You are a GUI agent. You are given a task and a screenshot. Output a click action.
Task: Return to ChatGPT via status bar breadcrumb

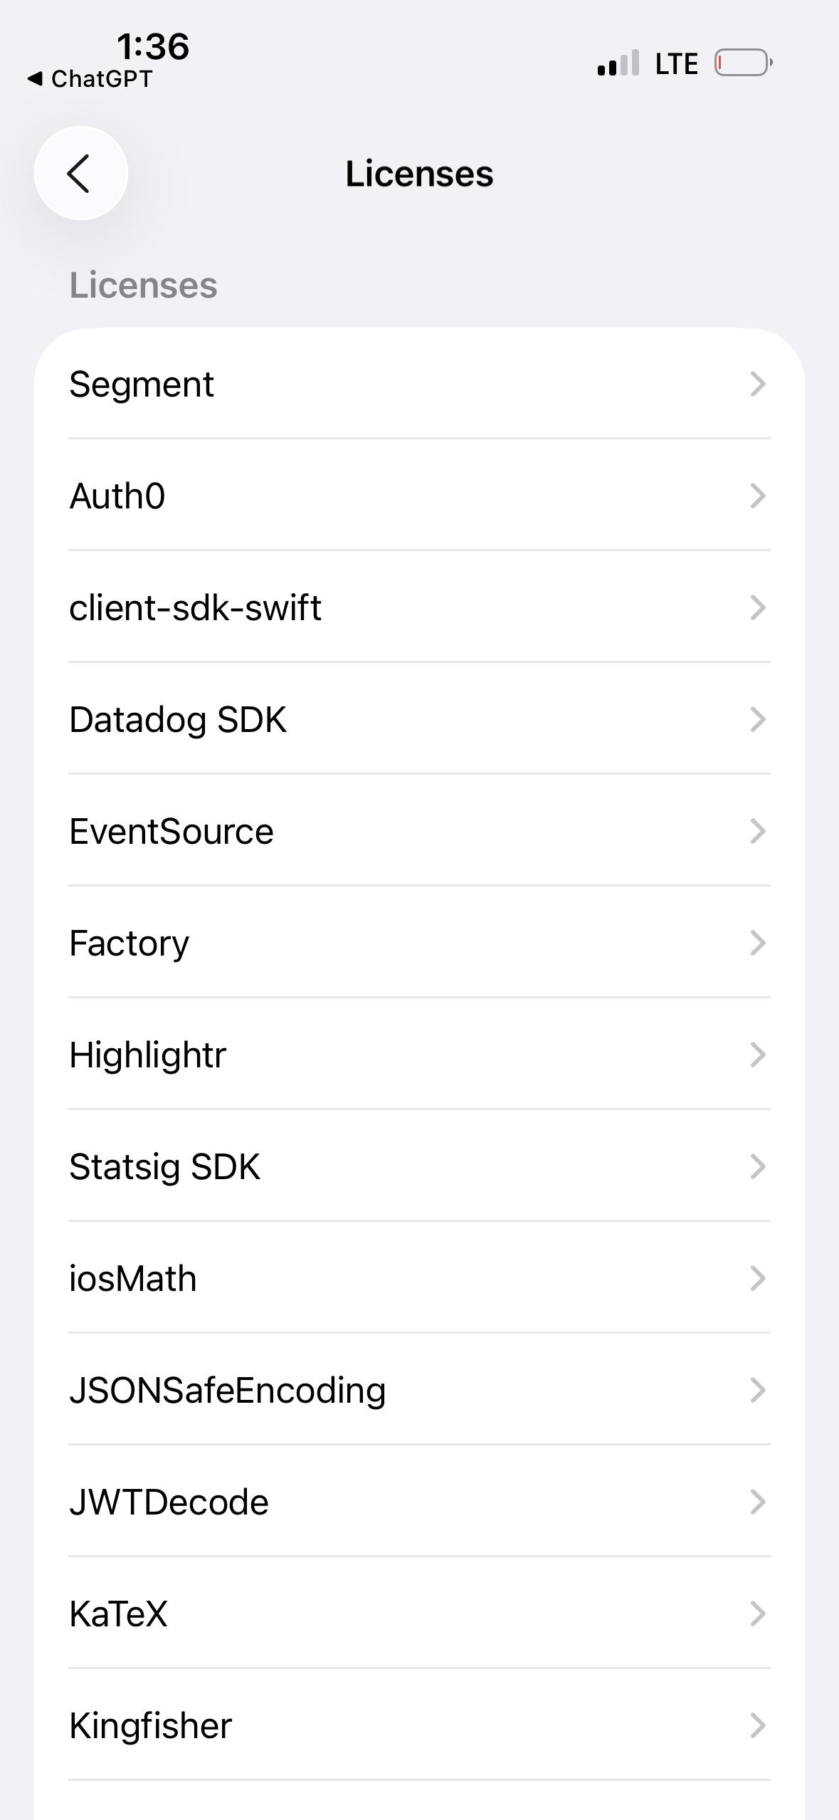[x=90, y=78]
